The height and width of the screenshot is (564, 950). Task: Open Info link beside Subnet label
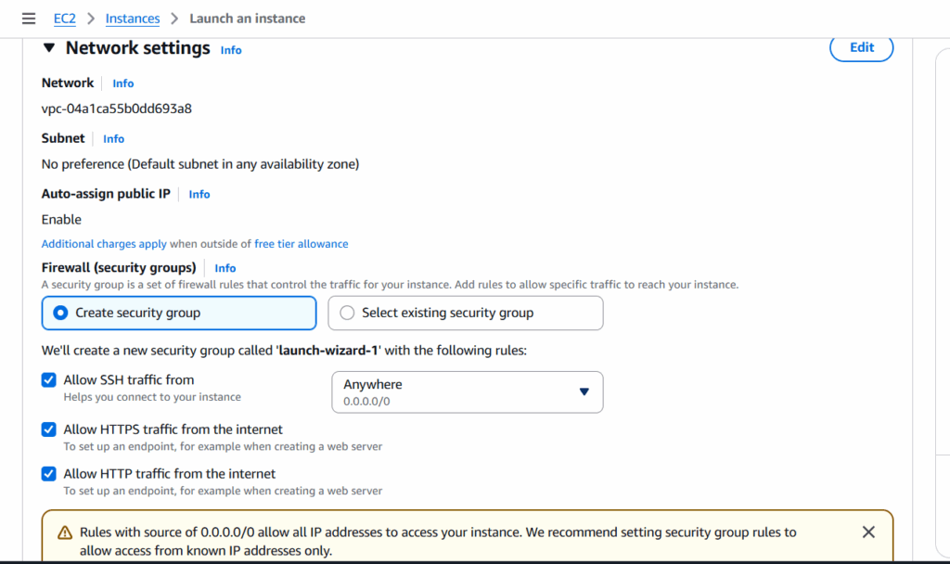(x=114, y=139)
